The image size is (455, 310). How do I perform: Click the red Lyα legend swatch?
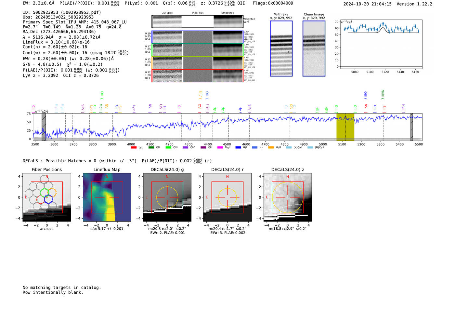pos(134,148)
